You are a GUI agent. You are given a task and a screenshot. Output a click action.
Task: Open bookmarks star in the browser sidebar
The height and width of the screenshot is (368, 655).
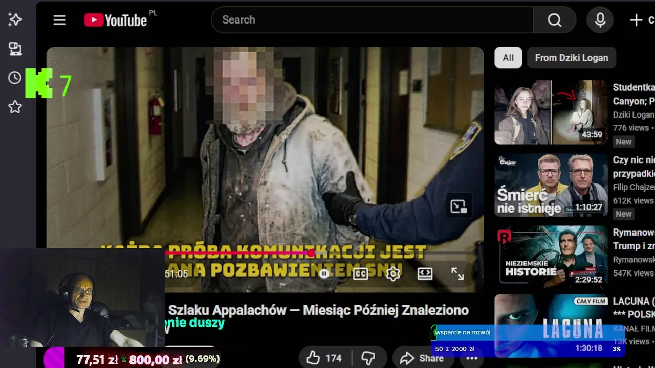click(15, 107)
